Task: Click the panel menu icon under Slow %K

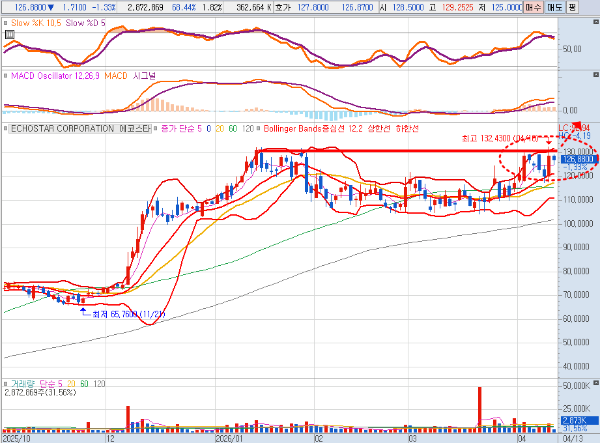Action: [x=8, y=34]
